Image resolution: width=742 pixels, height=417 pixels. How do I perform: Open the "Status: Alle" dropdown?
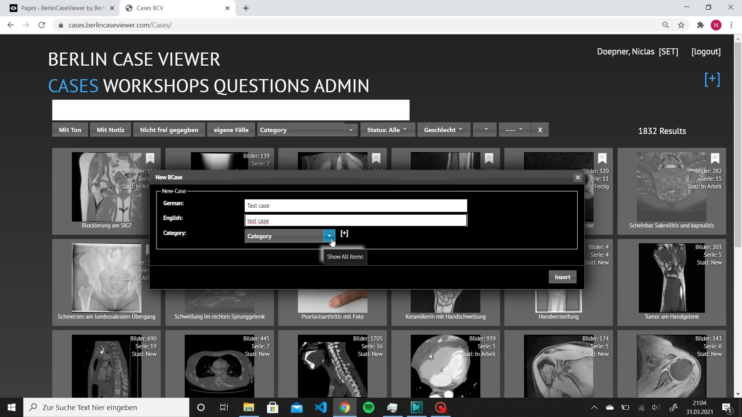tap(387, 130)
